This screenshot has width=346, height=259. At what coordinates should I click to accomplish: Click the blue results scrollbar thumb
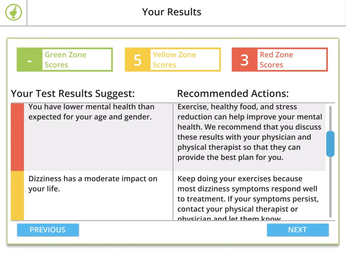click(x=330, y=144)
